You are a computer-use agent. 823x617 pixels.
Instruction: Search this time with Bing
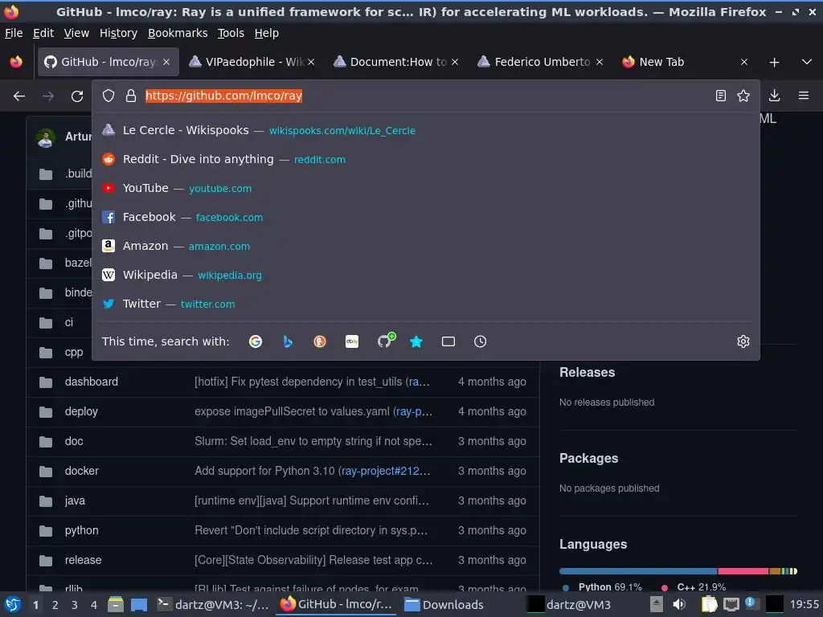coord(288,341)
